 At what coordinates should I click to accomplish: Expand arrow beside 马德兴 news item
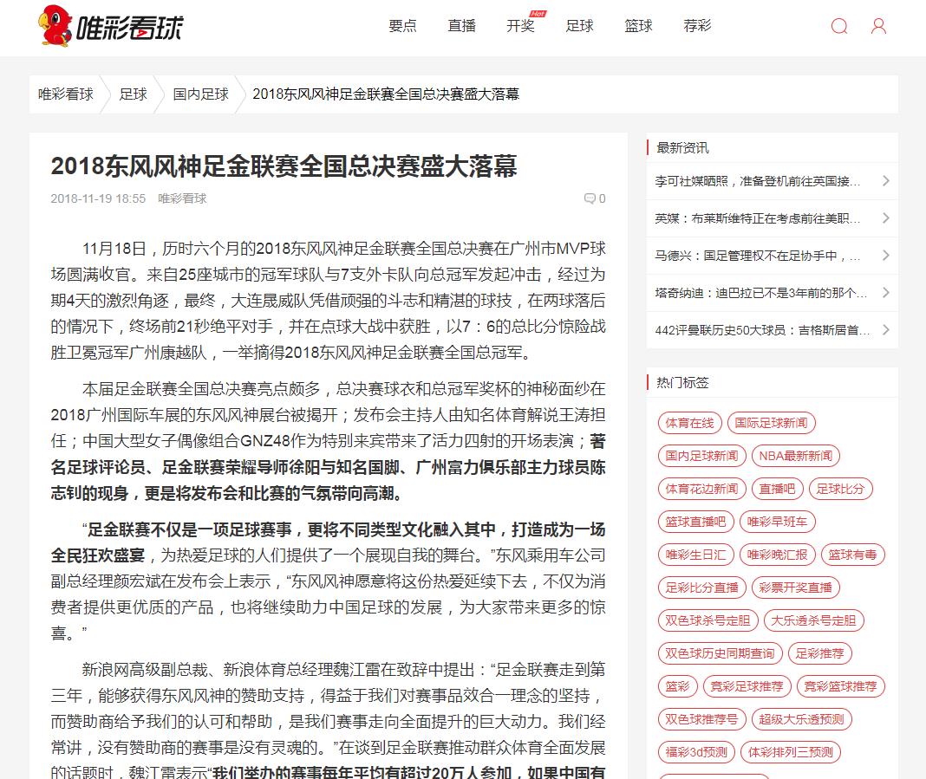tap(886, 256)
